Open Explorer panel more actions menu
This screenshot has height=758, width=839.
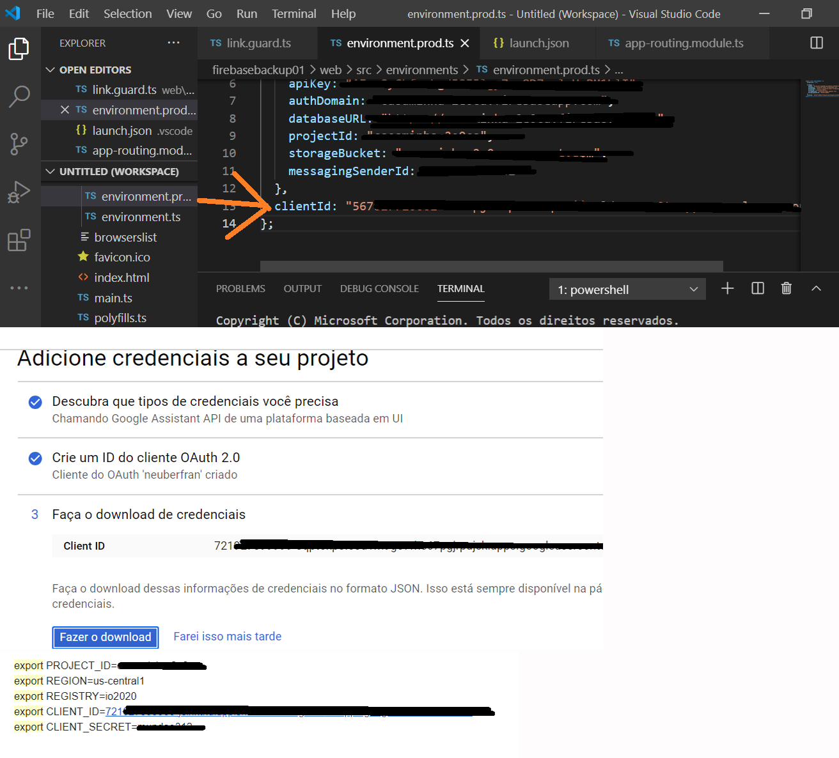174,43
